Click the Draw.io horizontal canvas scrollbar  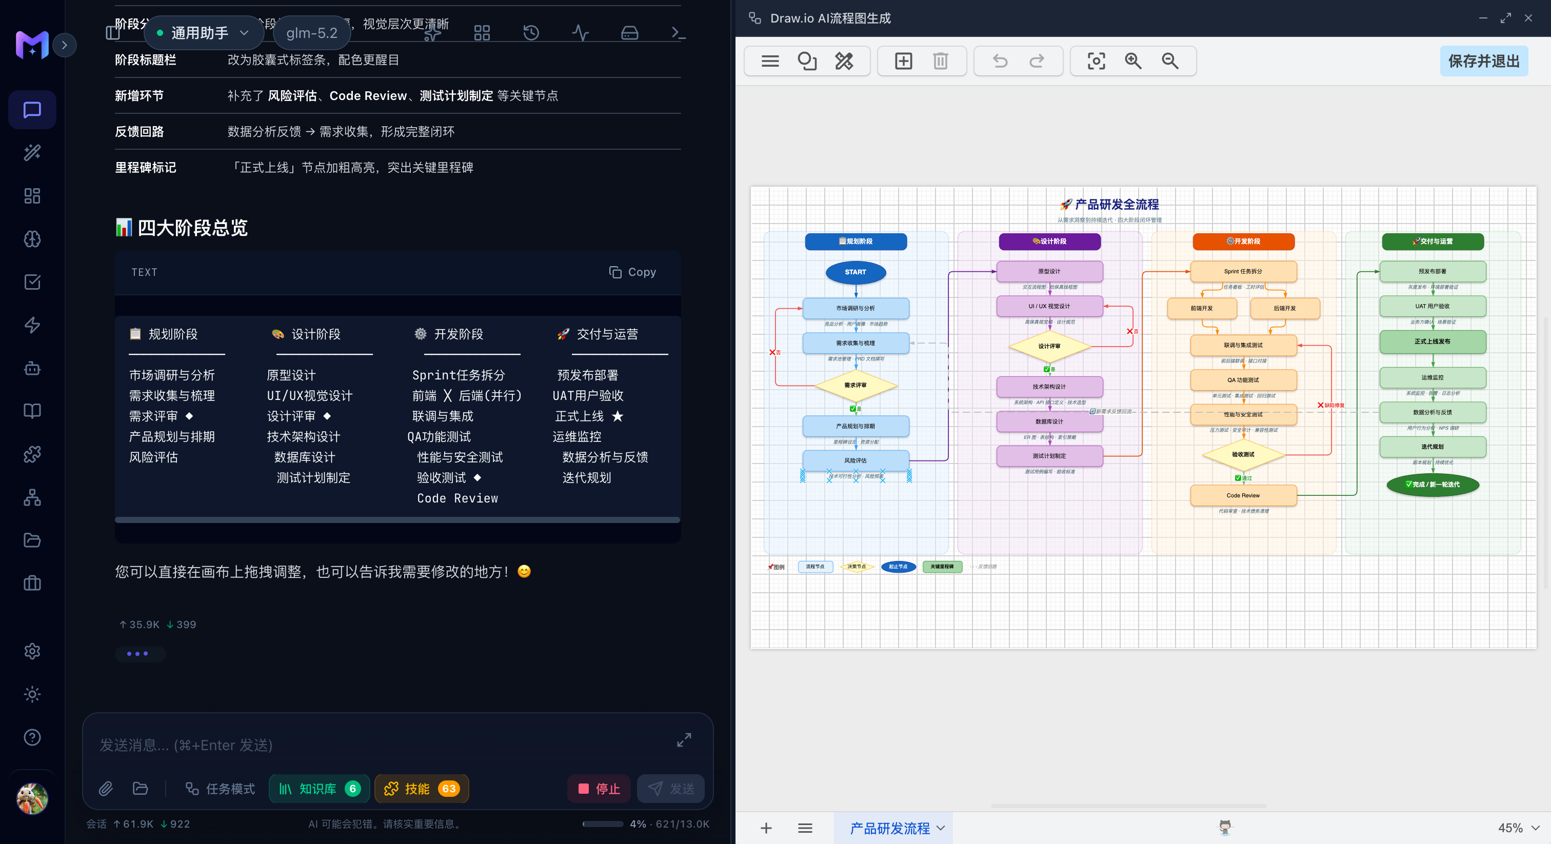(x=1128, y=806)
